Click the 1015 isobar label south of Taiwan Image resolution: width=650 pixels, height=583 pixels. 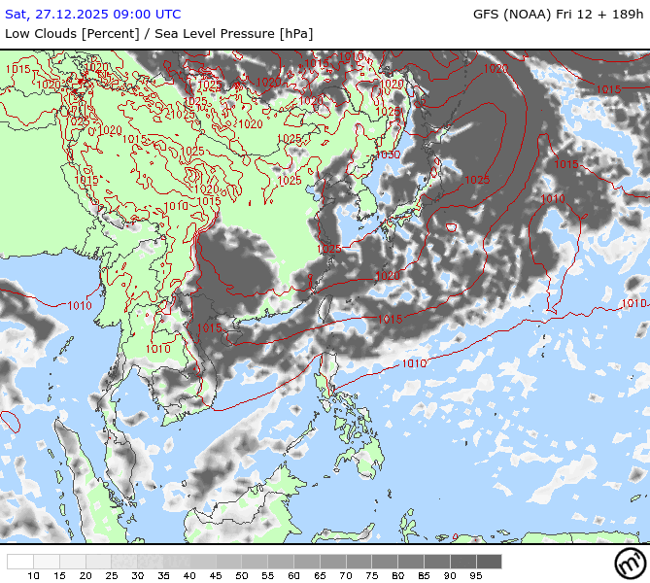390,319
